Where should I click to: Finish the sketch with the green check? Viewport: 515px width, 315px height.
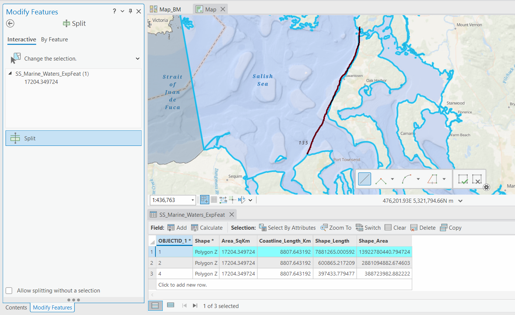point(463,179)
